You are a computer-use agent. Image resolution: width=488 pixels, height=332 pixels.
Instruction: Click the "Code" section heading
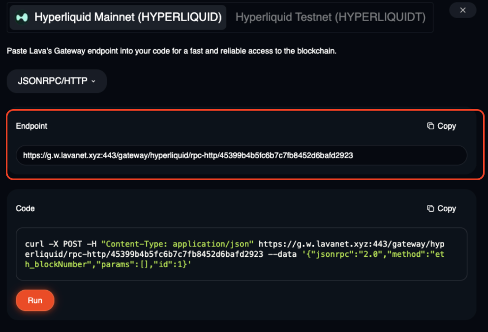click(25, 209)
